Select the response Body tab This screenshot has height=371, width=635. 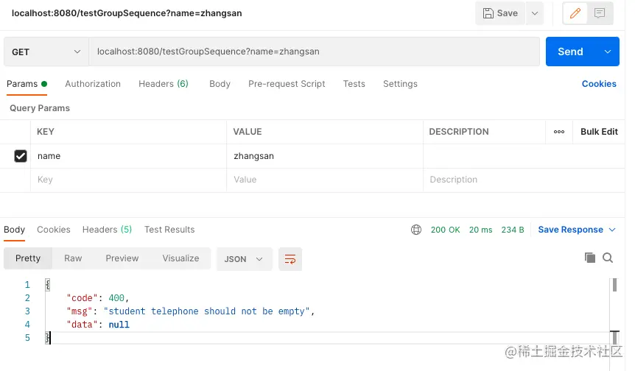pos(15,230)
